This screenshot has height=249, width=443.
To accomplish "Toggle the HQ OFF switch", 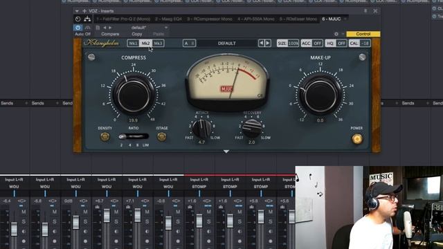I will [336, 43].
